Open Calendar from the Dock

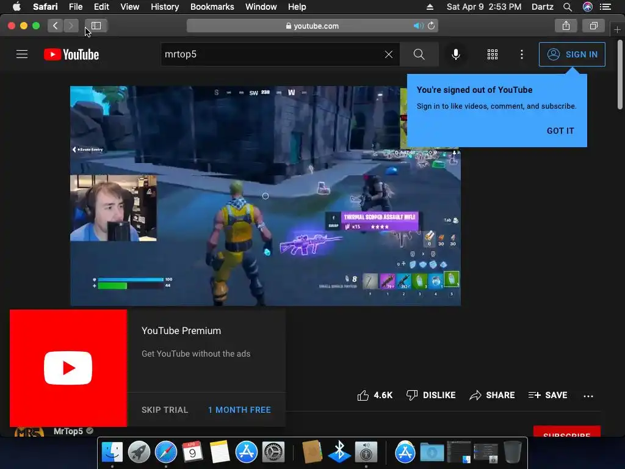[192, 452]
